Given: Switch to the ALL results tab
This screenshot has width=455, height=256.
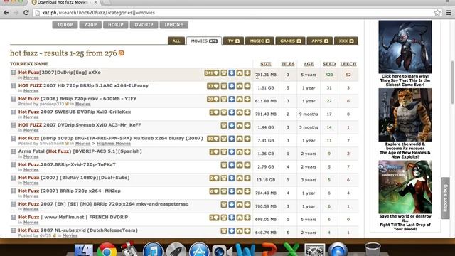Looking at the screenshot, I should tap(176, 41).
